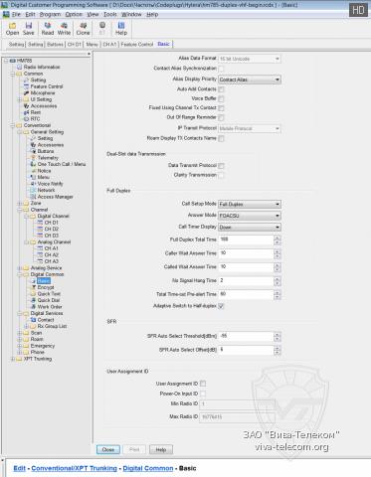Adjust Full Duplex Total Time spinner
The width and height of the screenshot is (371, 477).
tap(278, 240)
